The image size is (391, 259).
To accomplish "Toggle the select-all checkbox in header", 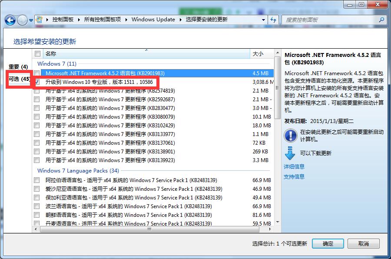I will (37, 53).
